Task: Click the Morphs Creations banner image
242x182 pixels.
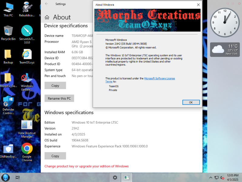Action: point(147,20)
